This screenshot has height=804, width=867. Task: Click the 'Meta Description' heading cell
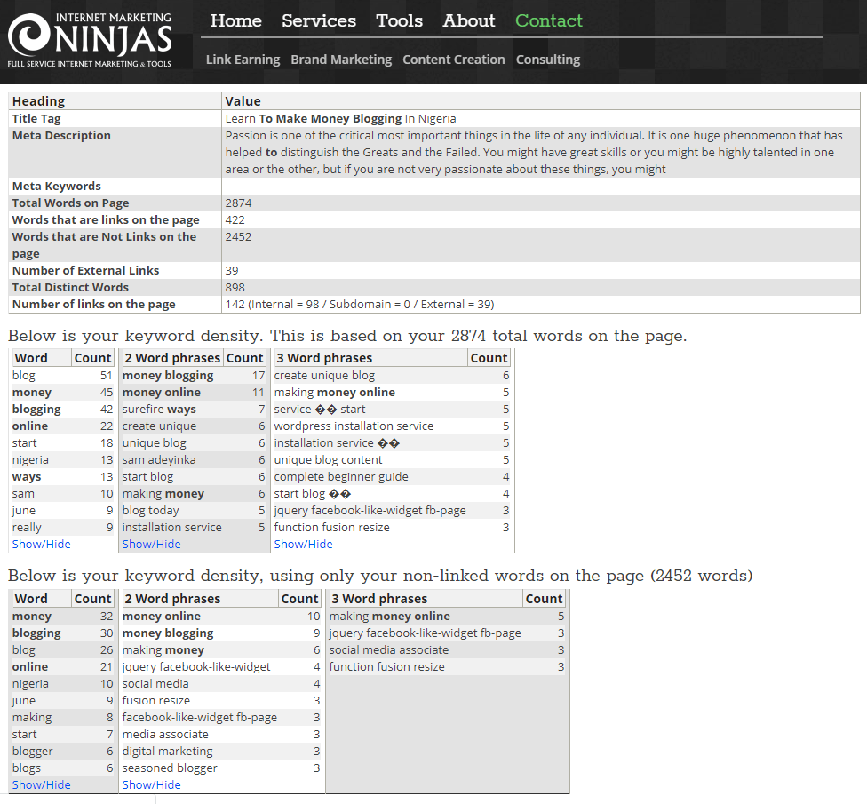(61, 135)
